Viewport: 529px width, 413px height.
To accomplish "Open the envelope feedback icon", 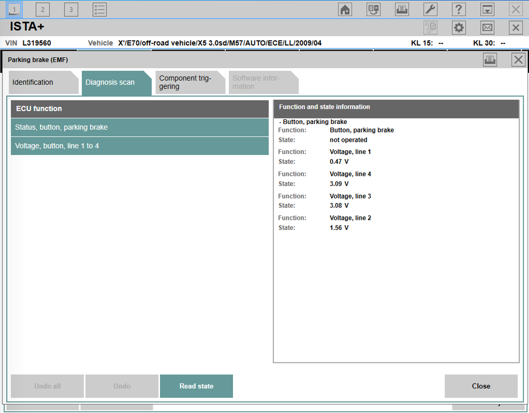I will [487, 28].
